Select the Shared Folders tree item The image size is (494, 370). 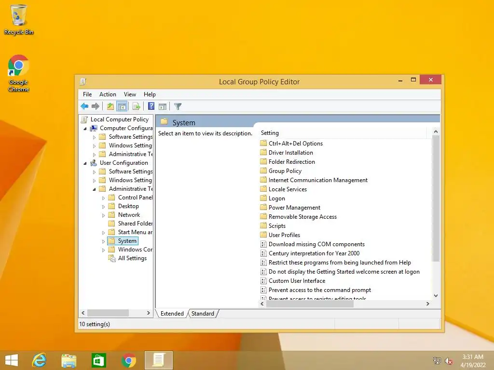(130, 224)
